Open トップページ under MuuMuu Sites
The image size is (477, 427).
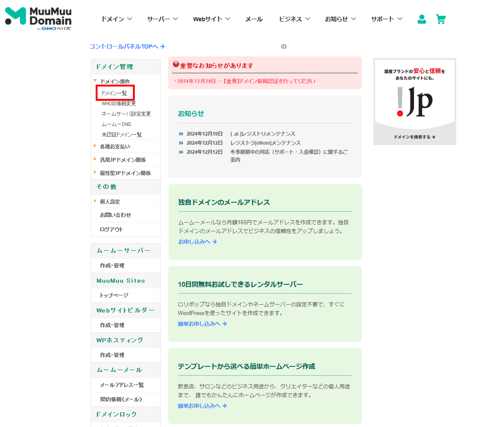coord(115,295)
